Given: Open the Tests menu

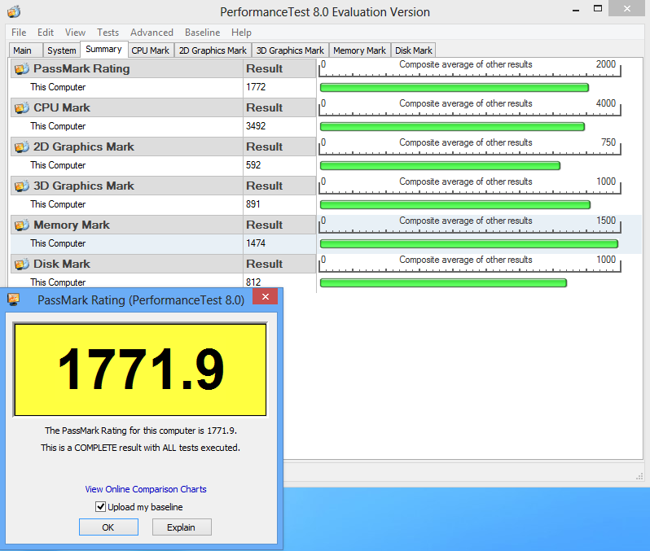Looking at the screenshot, I should click(x=108, y=33).
